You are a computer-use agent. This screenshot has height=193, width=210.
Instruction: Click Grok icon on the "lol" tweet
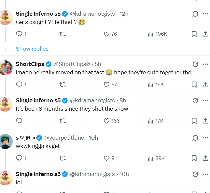click(x=195, y=174)
